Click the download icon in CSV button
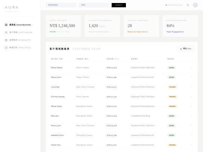203x152 pixels. coord(181,48)
